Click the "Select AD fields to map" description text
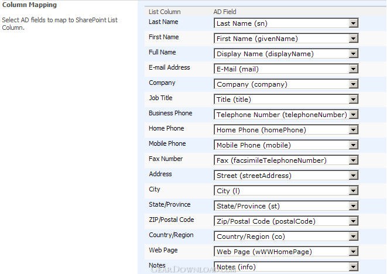This screenshot has height=274, width=387. click(x=60, y=23)
